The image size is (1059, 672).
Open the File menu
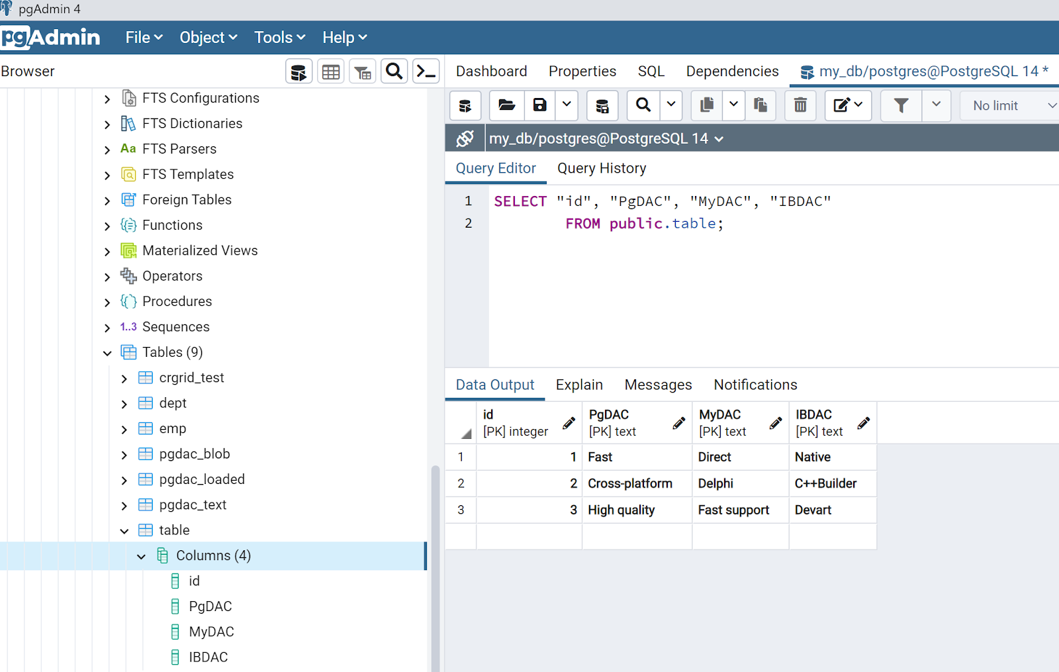click(x=144, y=38)
